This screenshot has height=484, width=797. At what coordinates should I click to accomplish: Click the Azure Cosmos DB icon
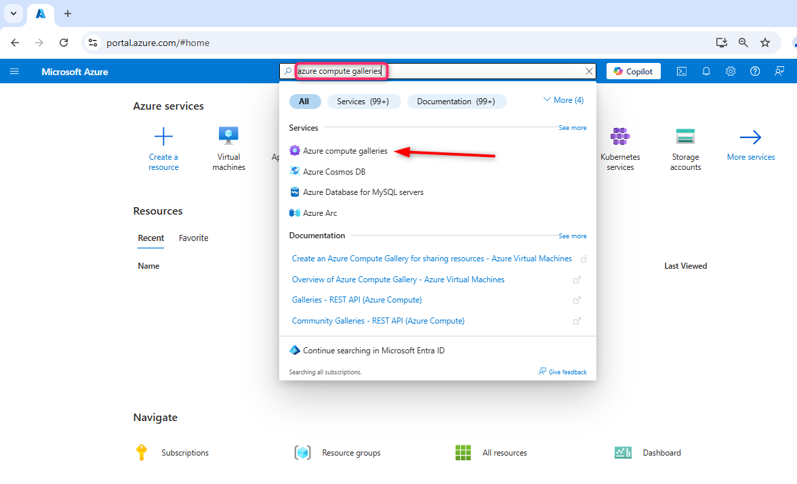coord(294,171)
